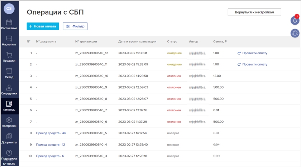Open document Приход средств - 6
Image resolution: width=301 pixels, height=167 pixels.
[50, 156]
